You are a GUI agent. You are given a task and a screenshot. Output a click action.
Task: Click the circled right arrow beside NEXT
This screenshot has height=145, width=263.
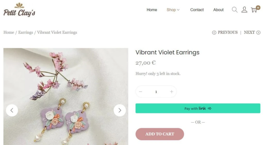[x=258, y=33]
